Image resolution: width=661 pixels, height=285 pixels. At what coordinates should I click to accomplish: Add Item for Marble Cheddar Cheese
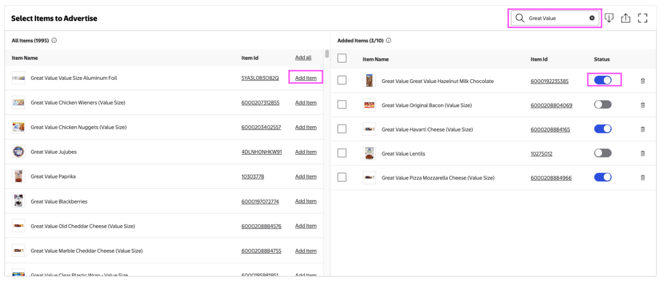[x=306, y=251]
